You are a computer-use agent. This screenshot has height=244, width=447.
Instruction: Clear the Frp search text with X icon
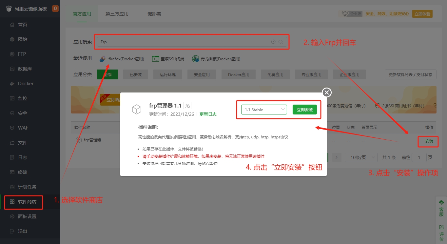(273, 42)
